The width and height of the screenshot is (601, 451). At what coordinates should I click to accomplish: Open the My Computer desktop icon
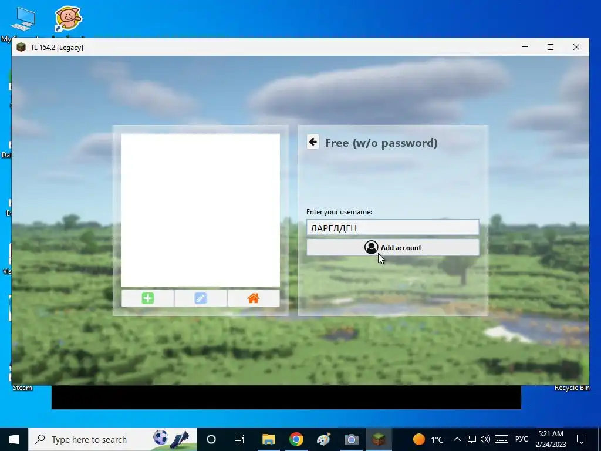pos(22,19)
